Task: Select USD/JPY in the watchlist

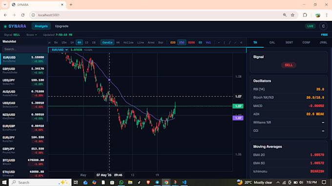Action: [x=23, y=82]
